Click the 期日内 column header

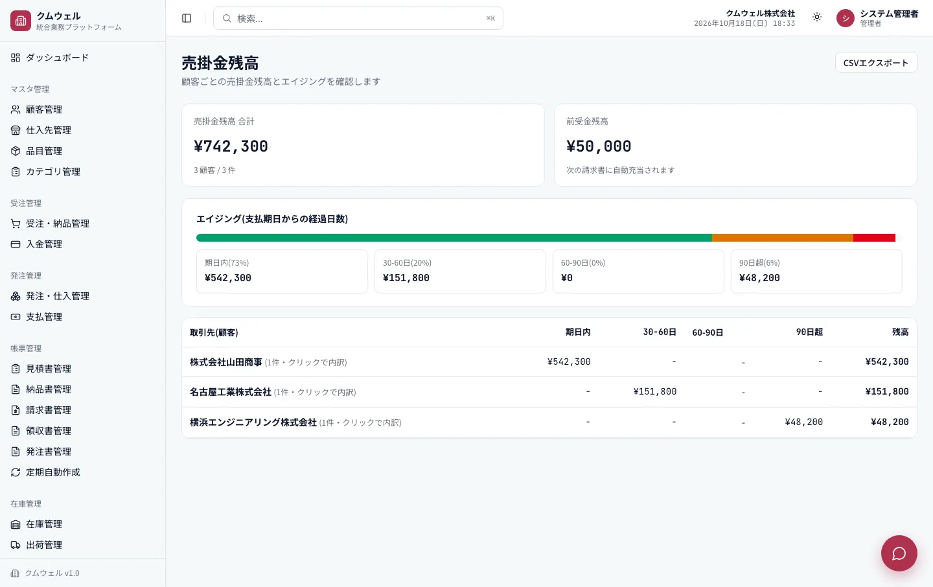coord(578,332)
